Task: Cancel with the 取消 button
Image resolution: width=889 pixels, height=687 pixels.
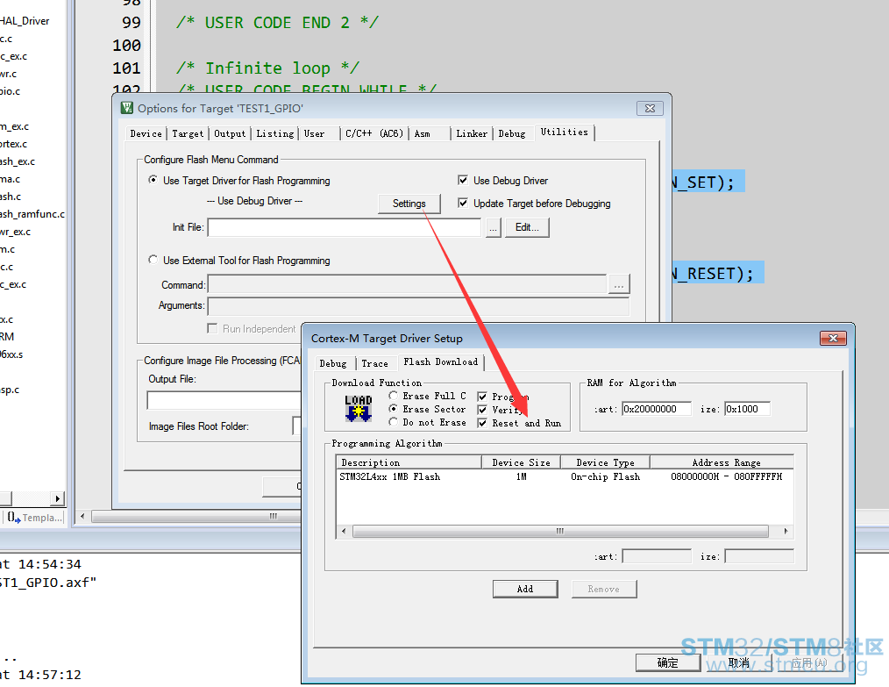Action: tap(739, 662)
